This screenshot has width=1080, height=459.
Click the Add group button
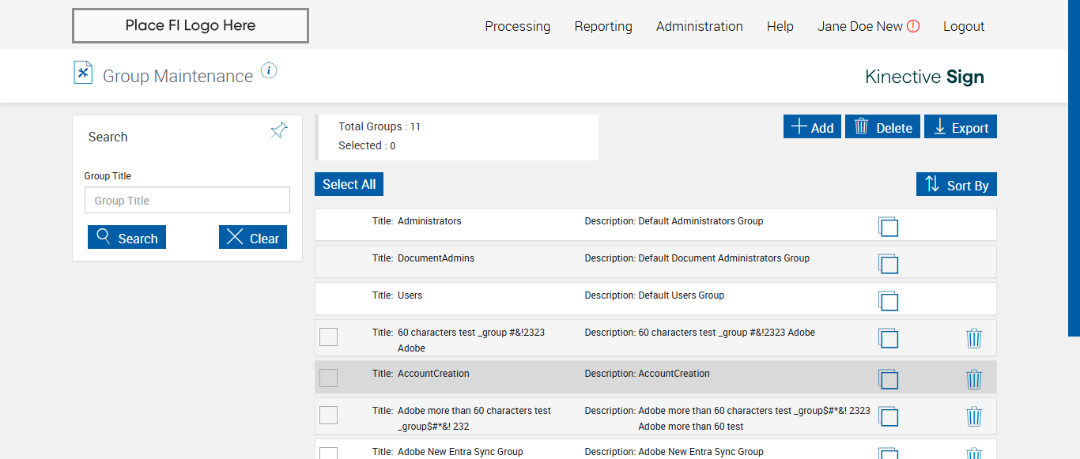point(812,127)
